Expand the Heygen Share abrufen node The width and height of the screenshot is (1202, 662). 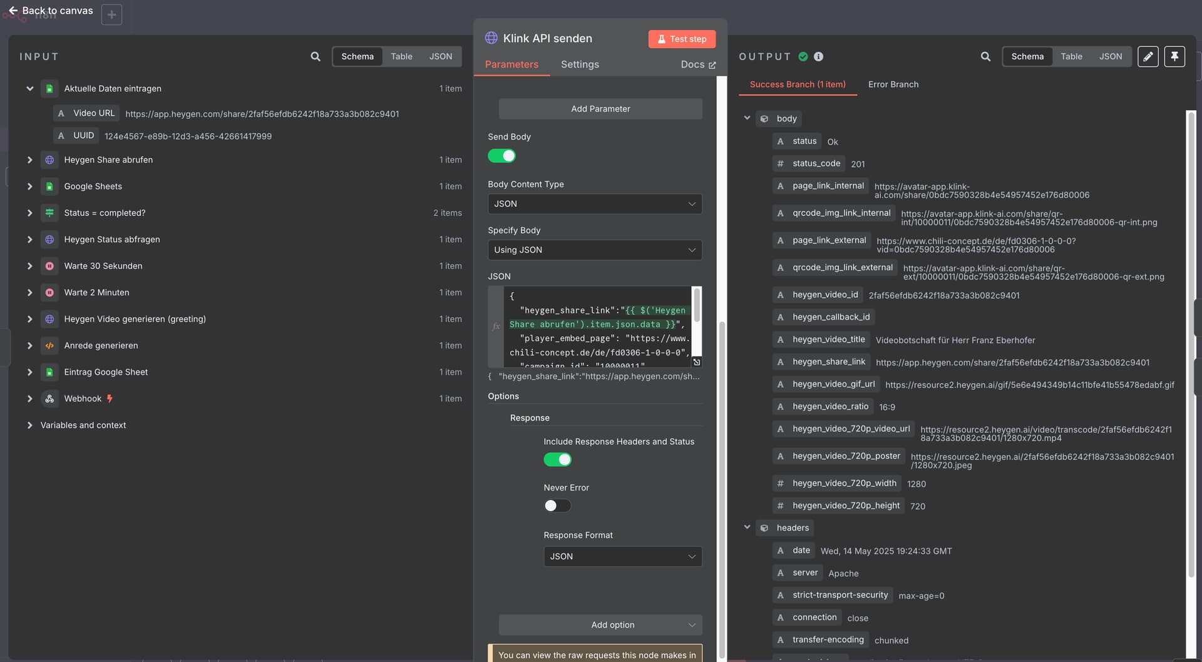tap(29, 160)
